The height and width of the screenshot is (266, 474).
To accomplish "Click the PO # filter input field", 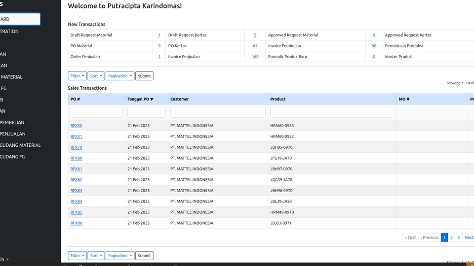I will [x=96, y=112].
